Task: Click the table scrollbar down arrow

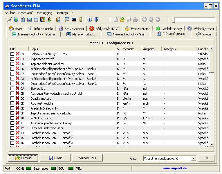Action: coord(212,145)
